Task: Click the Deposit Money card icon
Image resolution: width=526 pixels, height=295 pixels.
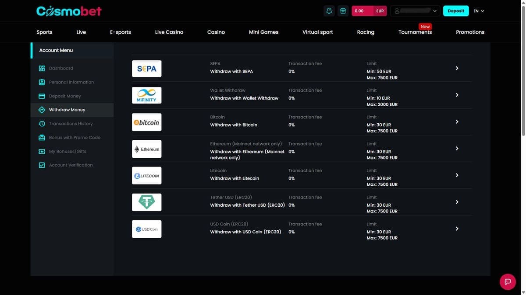Action: [42, 96]
